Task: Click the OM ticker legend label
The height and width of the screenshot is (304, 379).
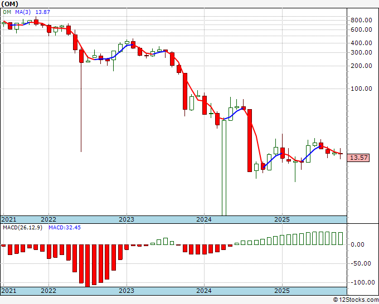Action: coord(7,12)
